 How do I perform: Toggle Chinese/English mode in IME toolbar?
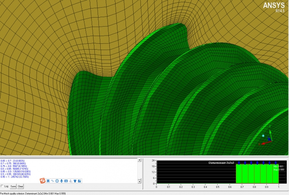[x=49, y=181]
